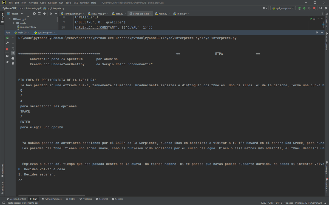This screenshot has height=205, width=329.
Task: Stop via the top toolbar red square
Action: 314,8
